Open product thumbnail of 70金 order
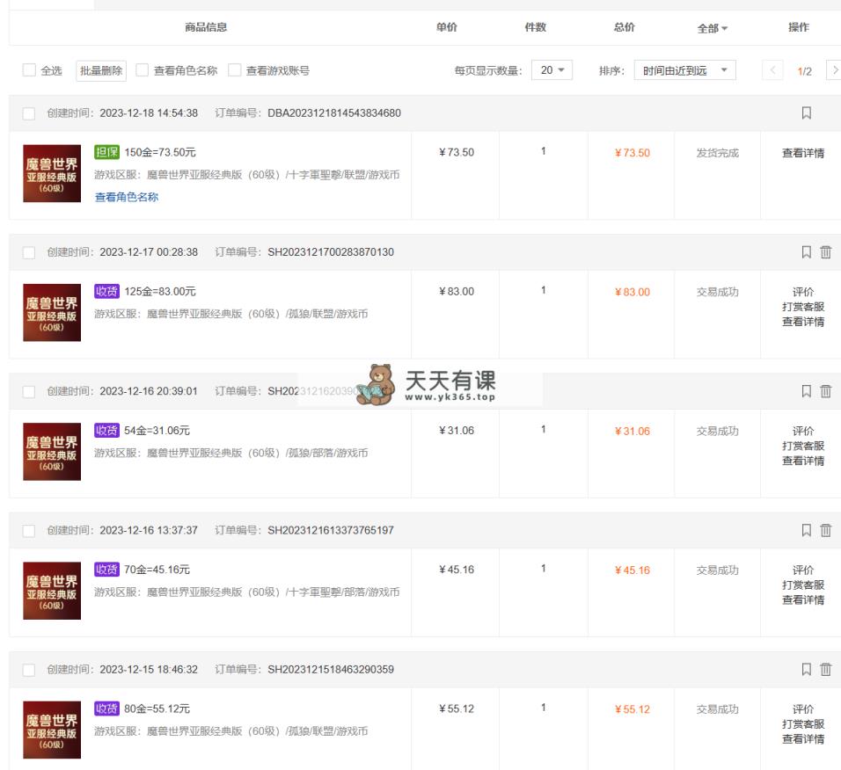 pyautogui.click(x=52, y=591)
